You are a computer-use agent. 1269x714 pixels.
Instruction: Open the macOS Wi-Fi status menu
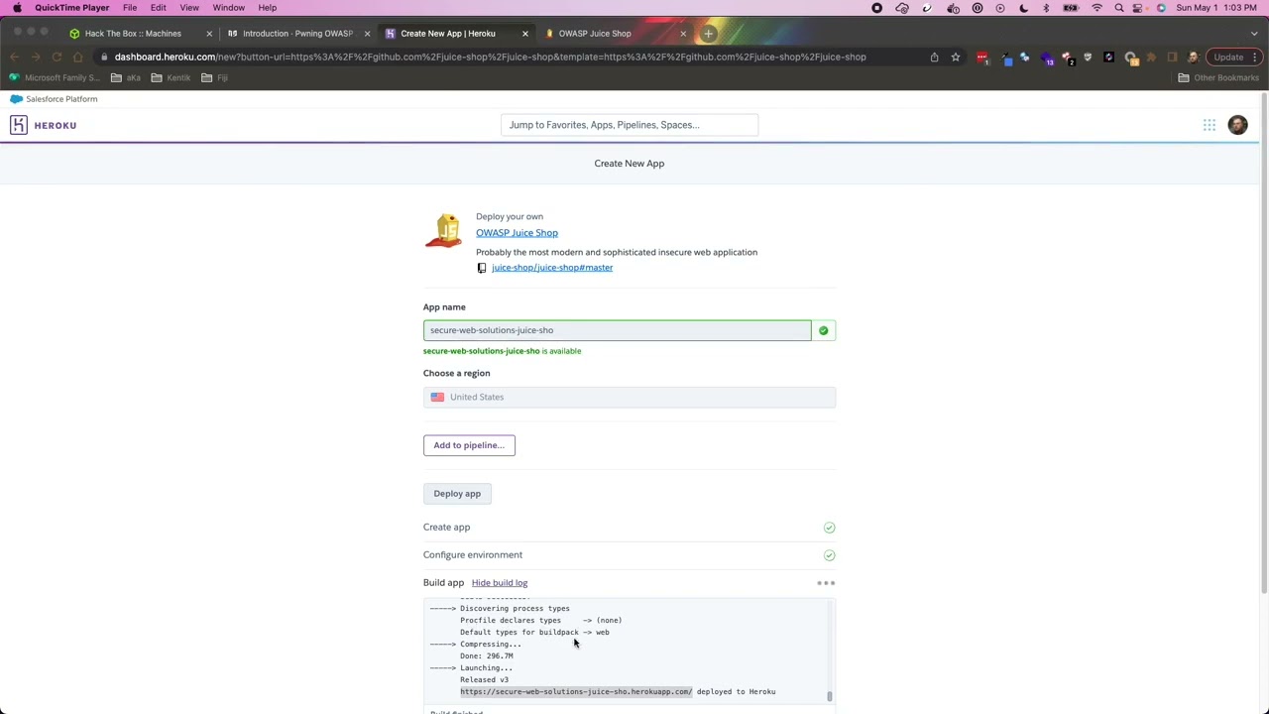click(1096, 8)
